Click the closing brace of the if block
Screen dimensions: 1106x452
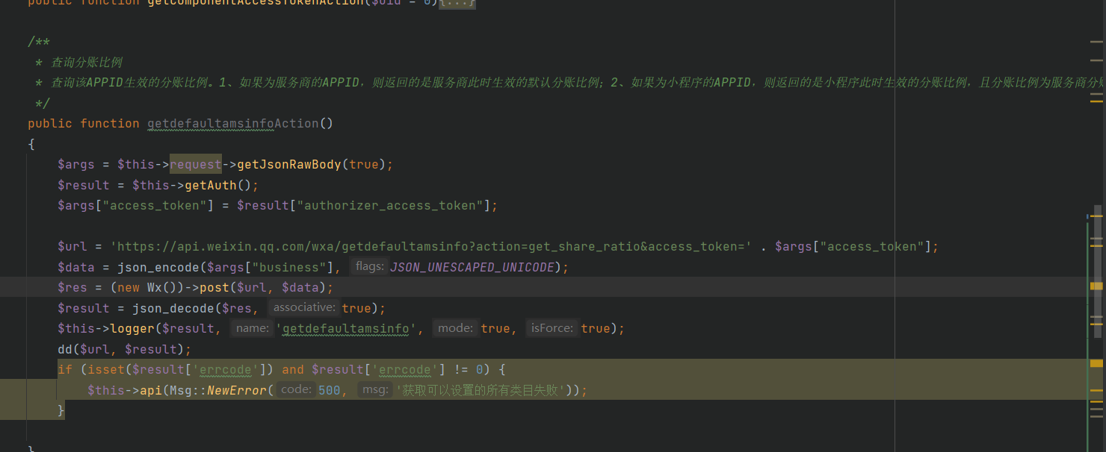coord(61,410)
